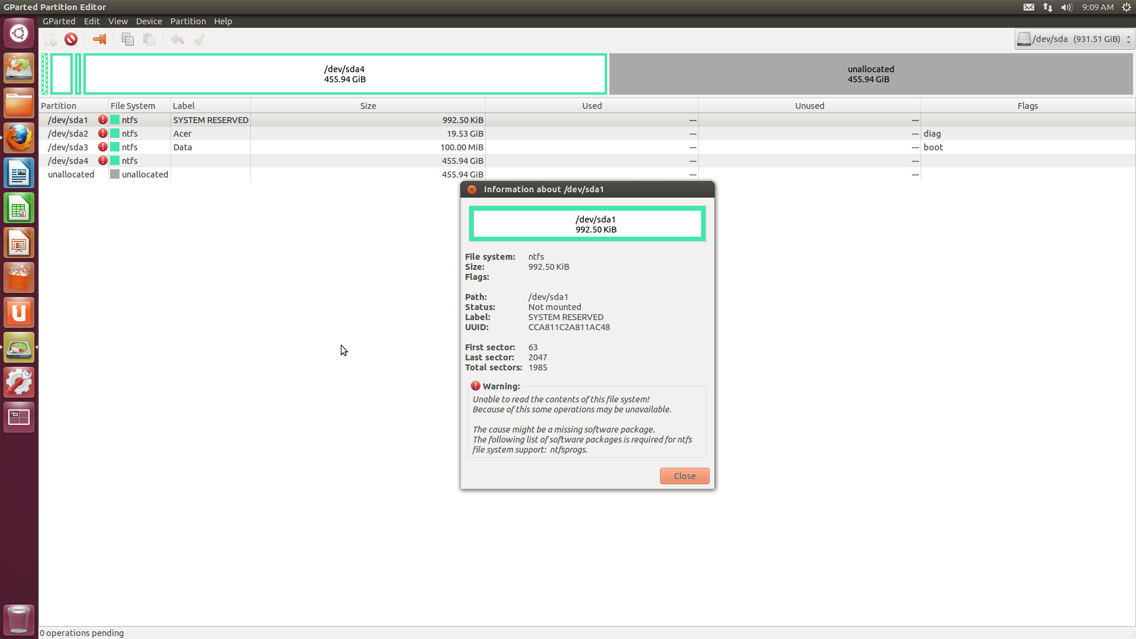This screenshot has height=639, width=1136.
Task: Click the Label column header
Action: pos(211,106)
